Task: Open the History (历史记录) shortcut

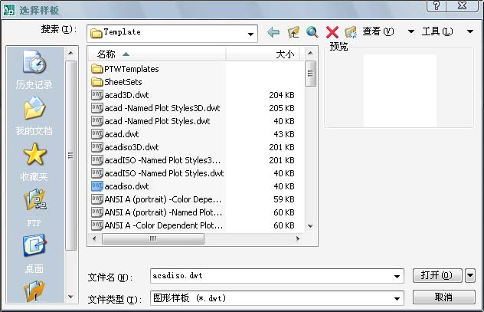Action: [34, 70]
